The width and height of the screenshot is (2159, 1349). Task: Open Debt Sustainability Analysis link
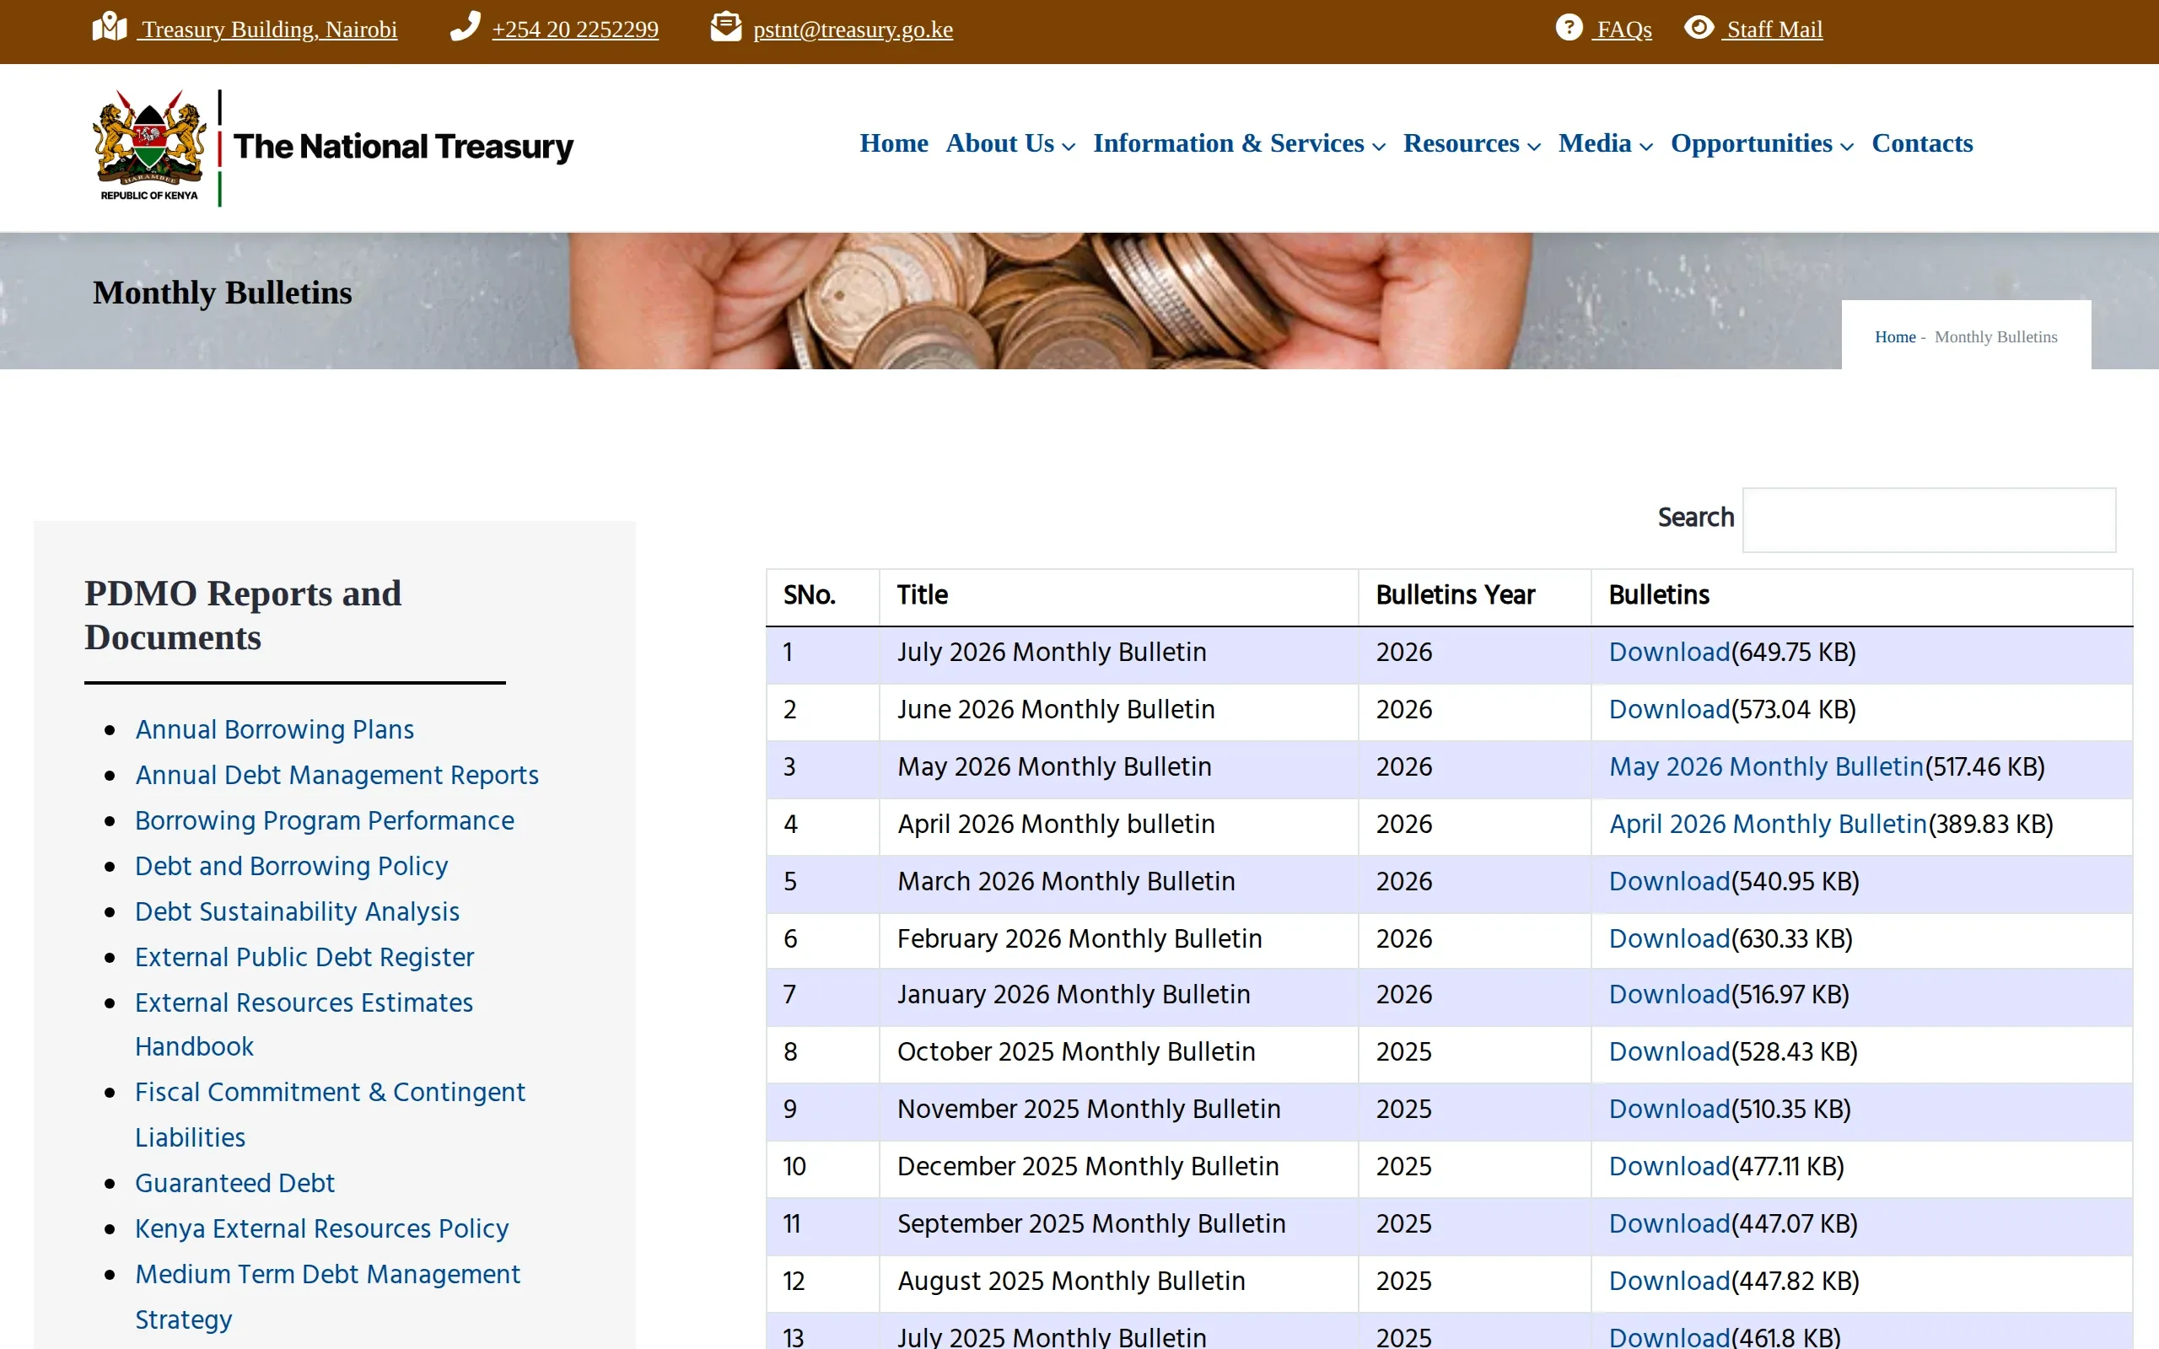[296, 911]
